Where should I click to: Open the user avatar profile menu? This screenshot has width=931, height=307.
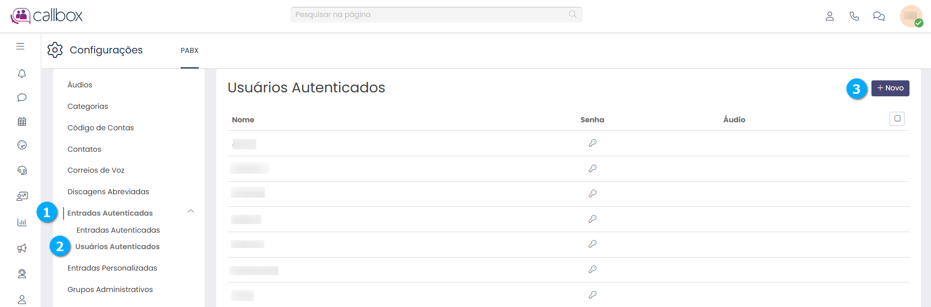point(910,16)
